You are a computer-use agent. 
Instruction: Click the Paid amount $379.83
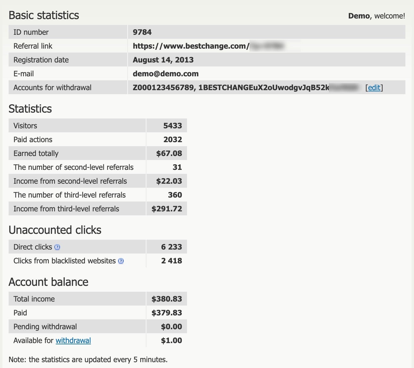coord(167,313)
